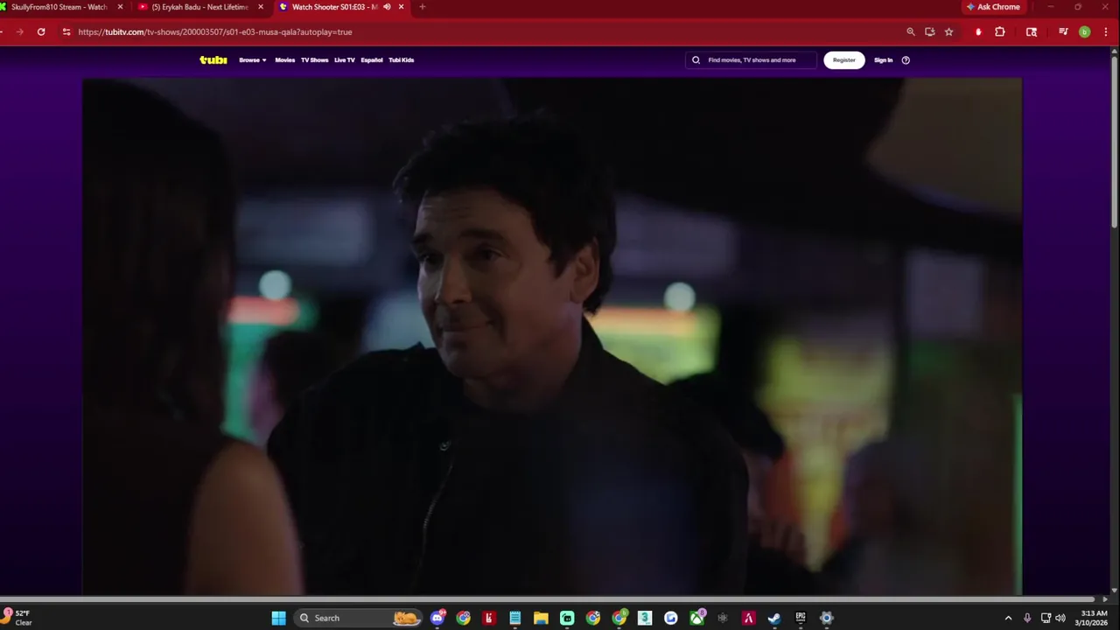Click the install app icon in address bar
The width and height of the screenshot is (1120, 630).
click(929, 31)
